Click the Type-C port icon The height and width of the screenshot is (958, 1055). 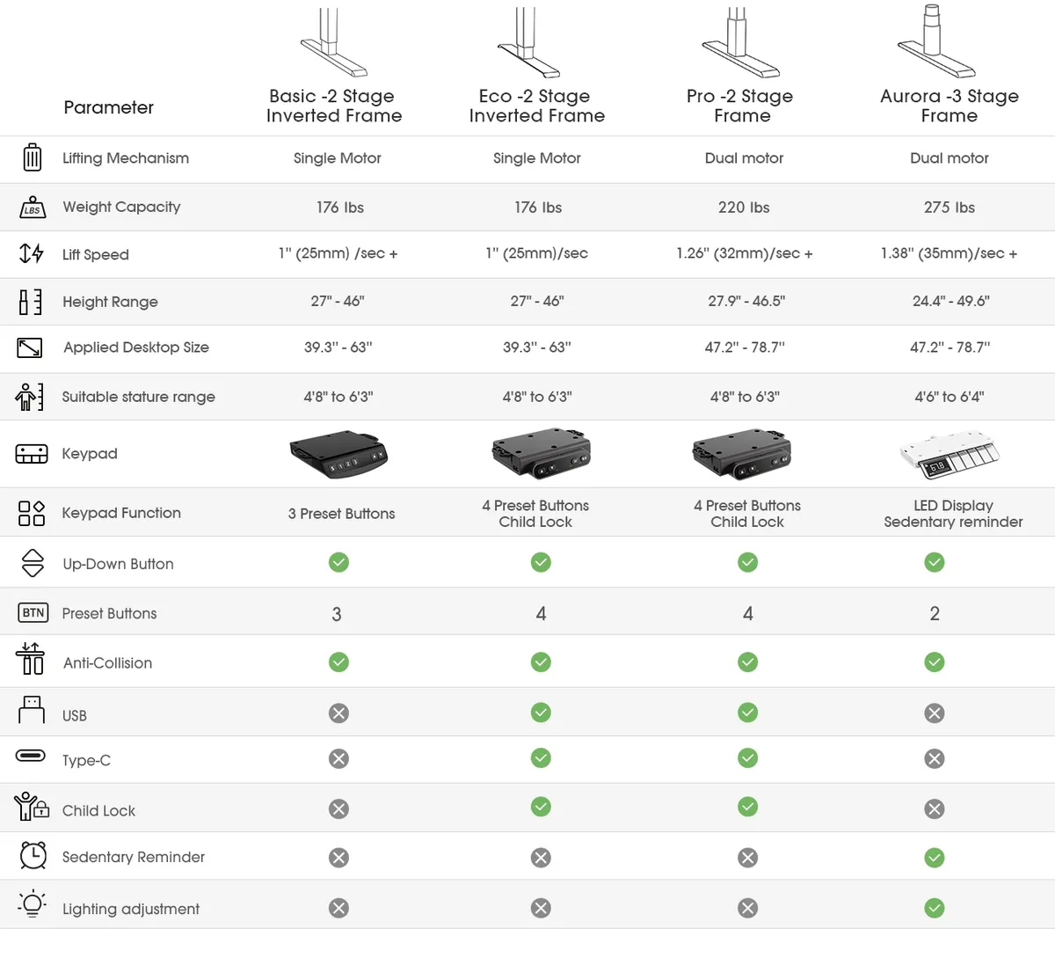coord(31,756)
